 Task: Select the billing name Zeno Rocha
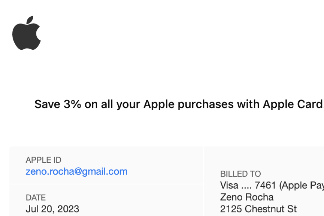[247, 197]
